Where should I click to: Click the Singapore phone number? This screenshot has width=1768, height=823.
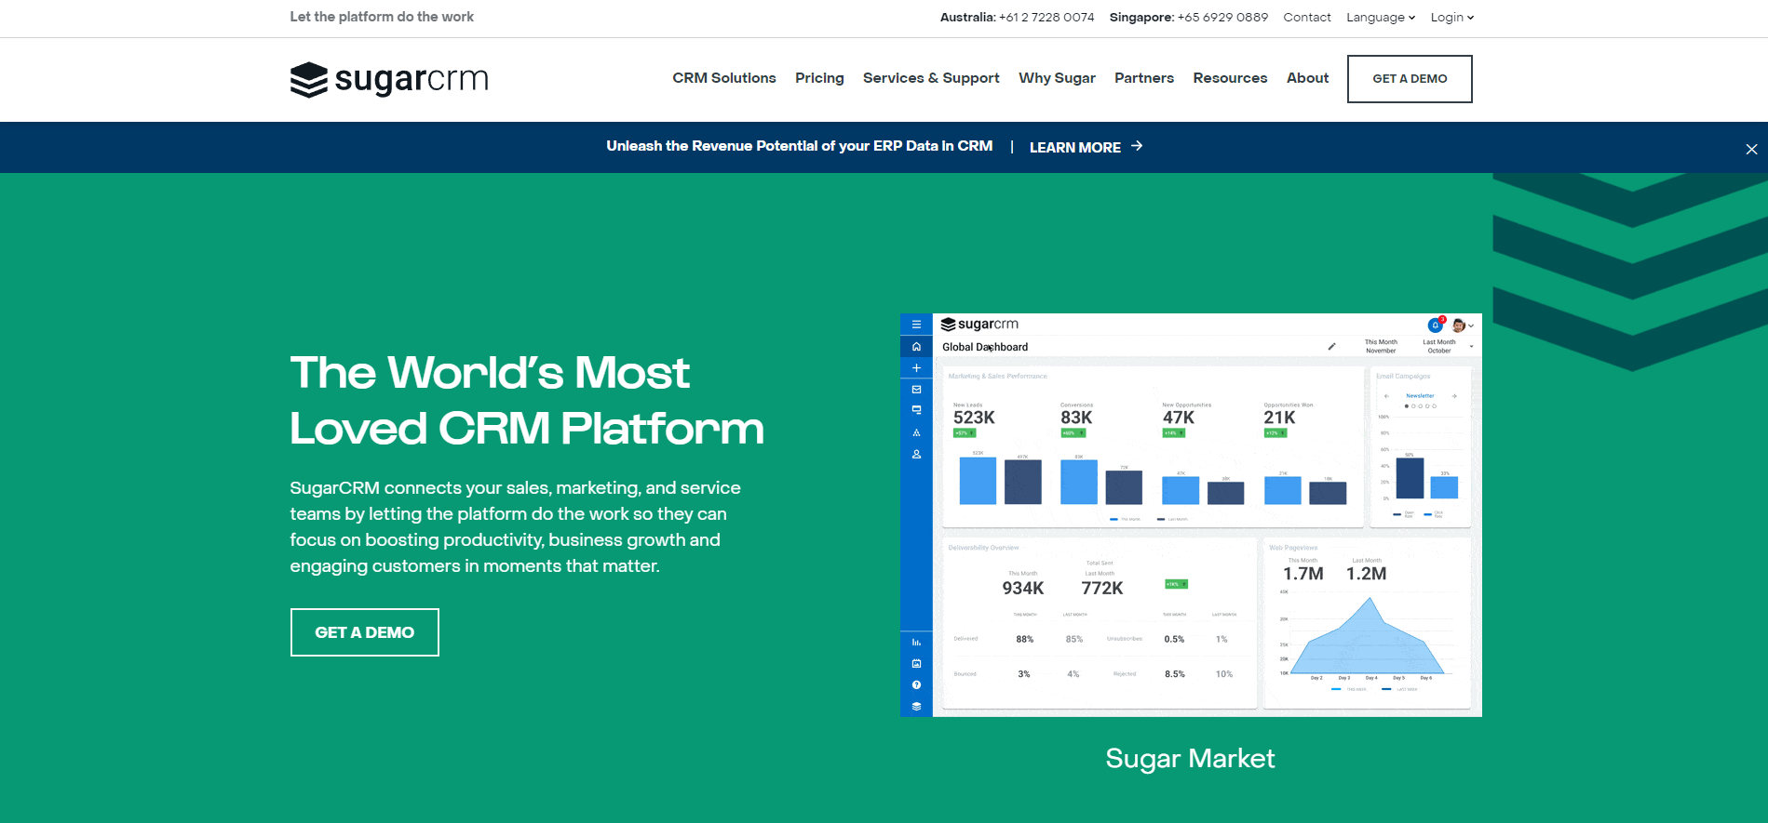[1222, 17]
